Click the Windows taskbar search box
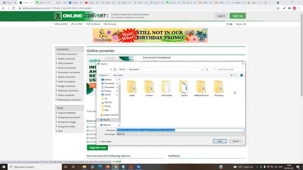Screen dimensions: 303x170 (35, 167)
